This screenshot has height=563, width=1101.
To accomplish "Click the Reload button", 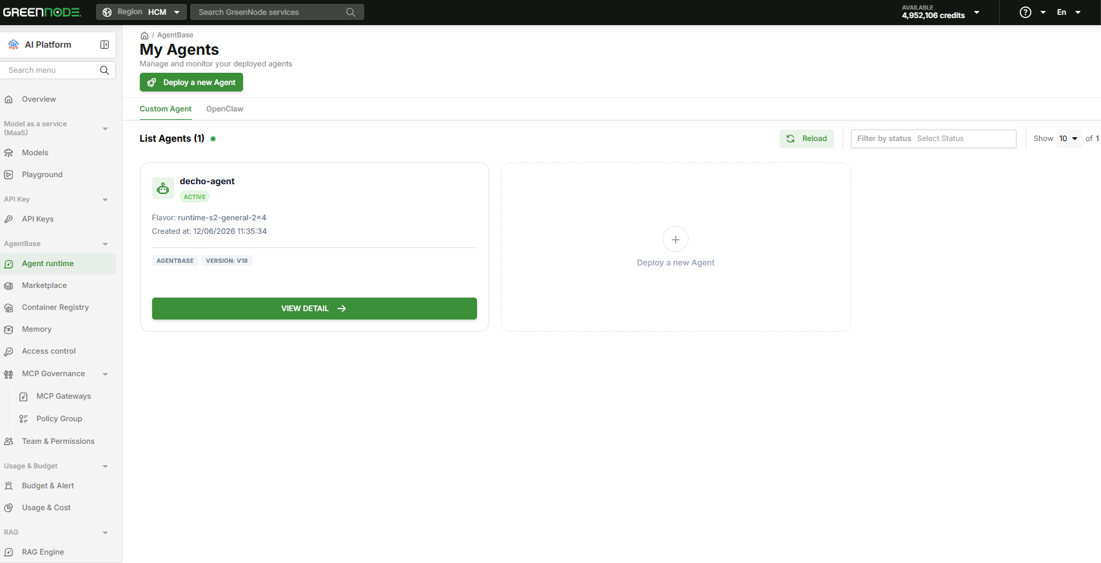I will (x=806, y=138).
